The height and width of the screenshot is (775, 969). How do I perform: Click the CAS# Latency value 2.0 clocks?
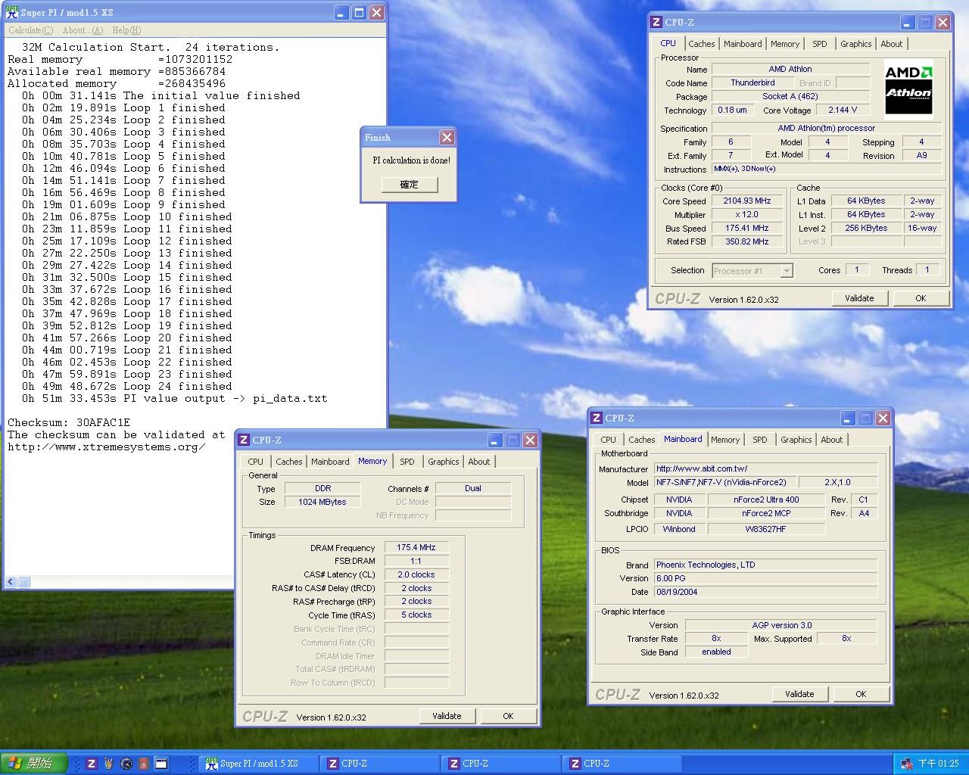tap(416, 575)
